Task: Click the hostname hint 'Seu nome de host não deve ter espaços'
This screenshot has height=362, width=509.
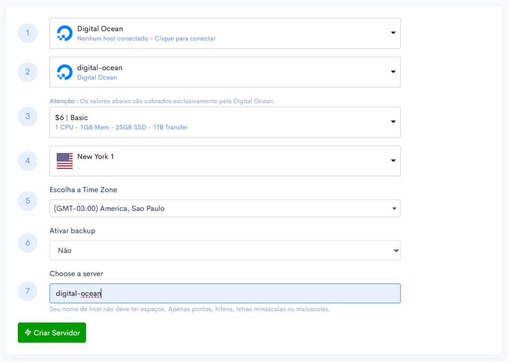Action: click(x=189, y=309)
